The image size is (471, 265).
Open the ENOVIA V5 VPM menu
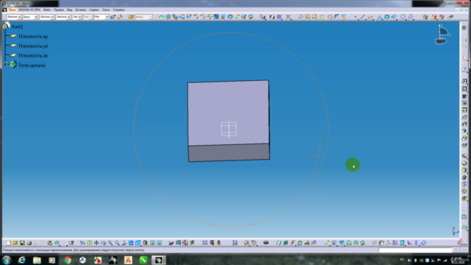(29, 10)
